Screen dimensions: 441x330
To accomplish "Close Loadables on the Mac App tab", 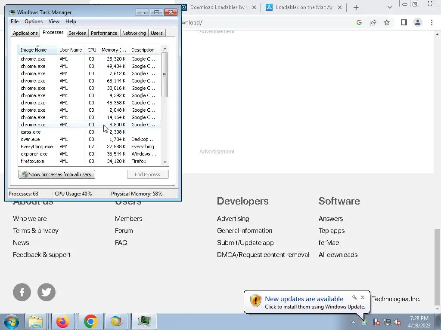I will 340,7.
